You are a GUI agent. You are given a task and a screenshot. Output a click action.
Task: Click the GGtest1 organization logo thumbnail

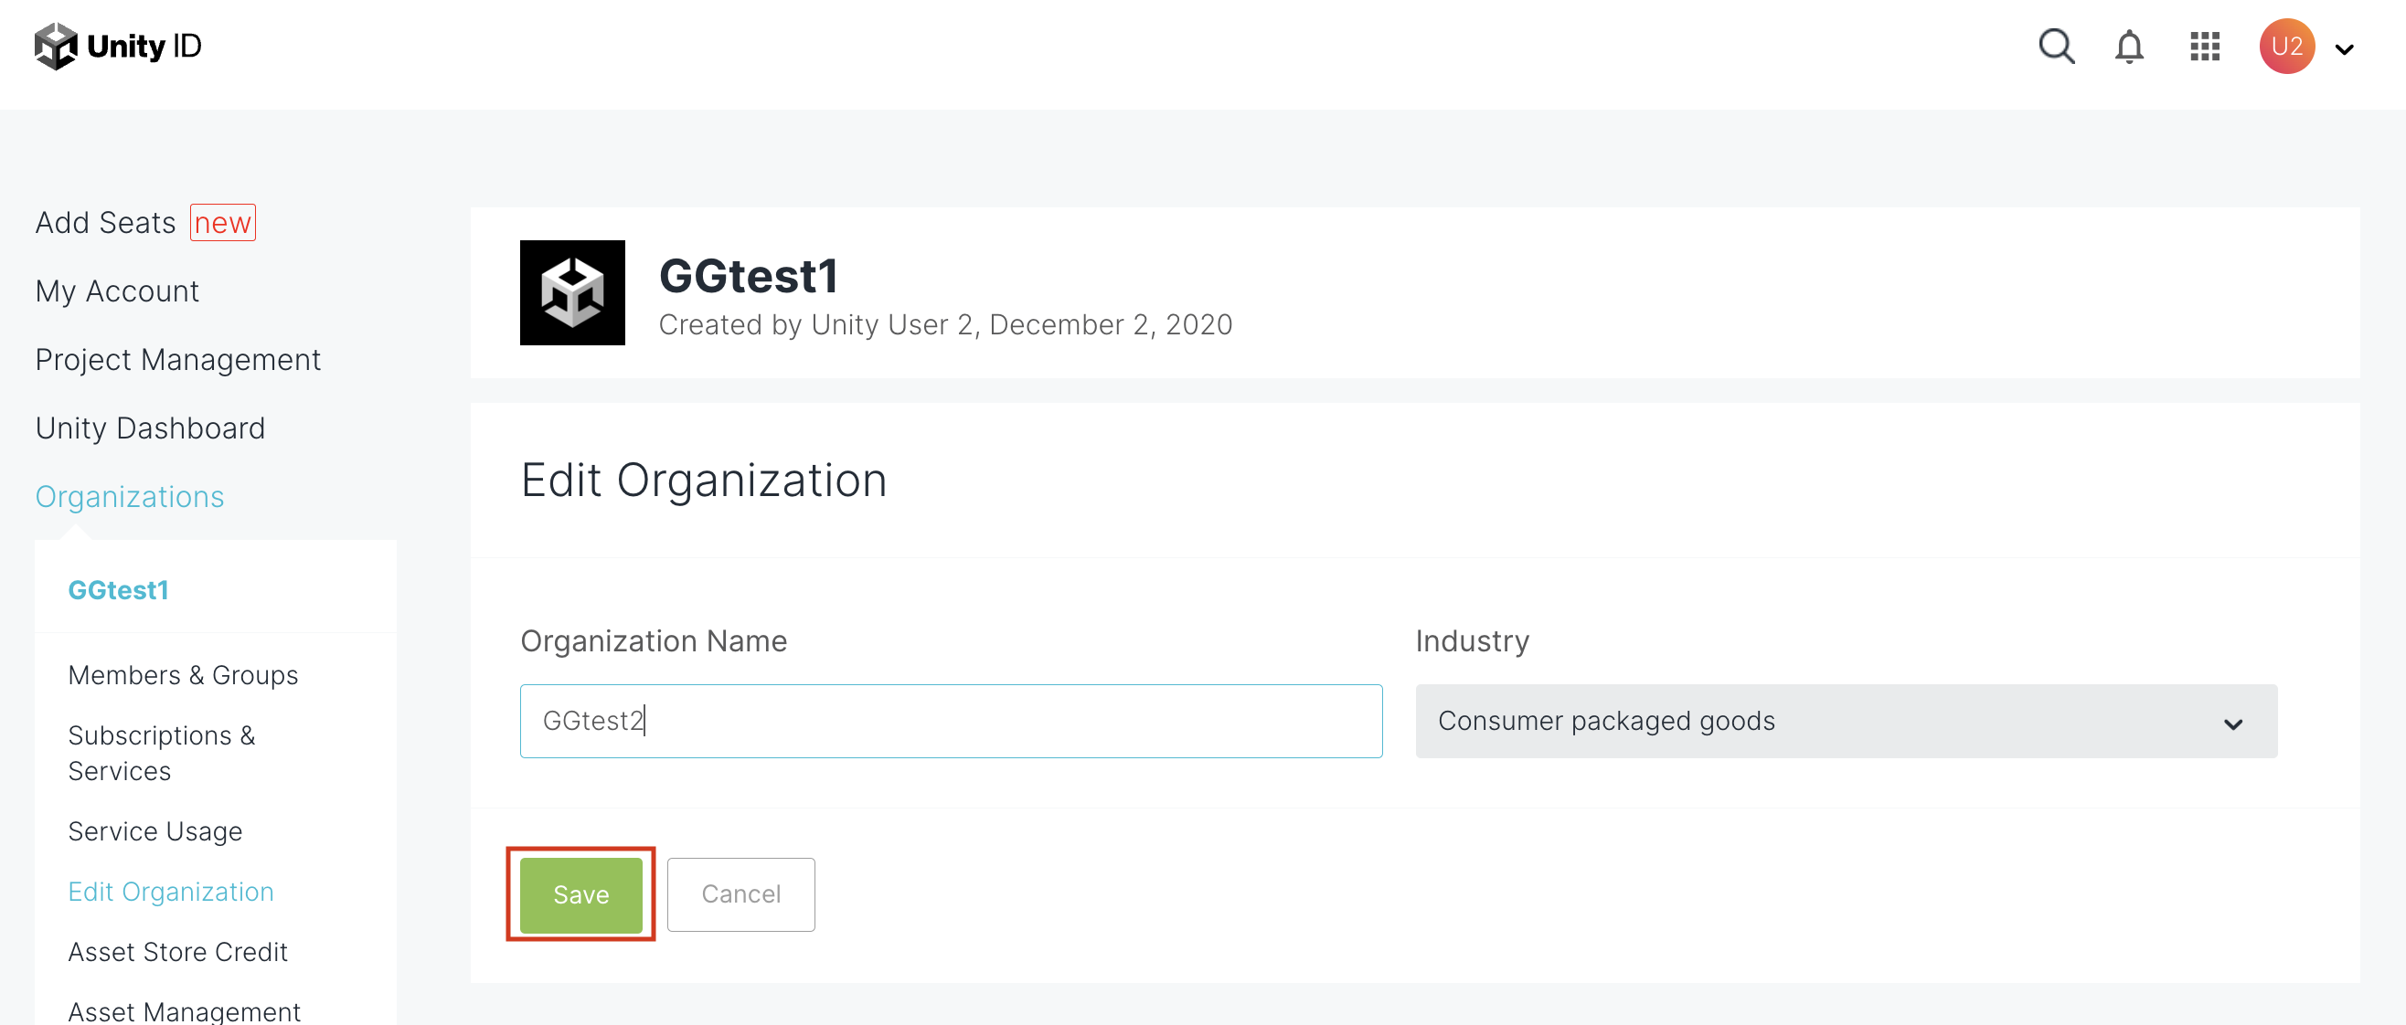click(x=571, y=292)
